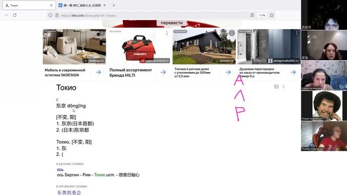This screenshot has height=195, width=347.
Task: Close the Chinese chapter tab
Action: (x=105, y=5)
